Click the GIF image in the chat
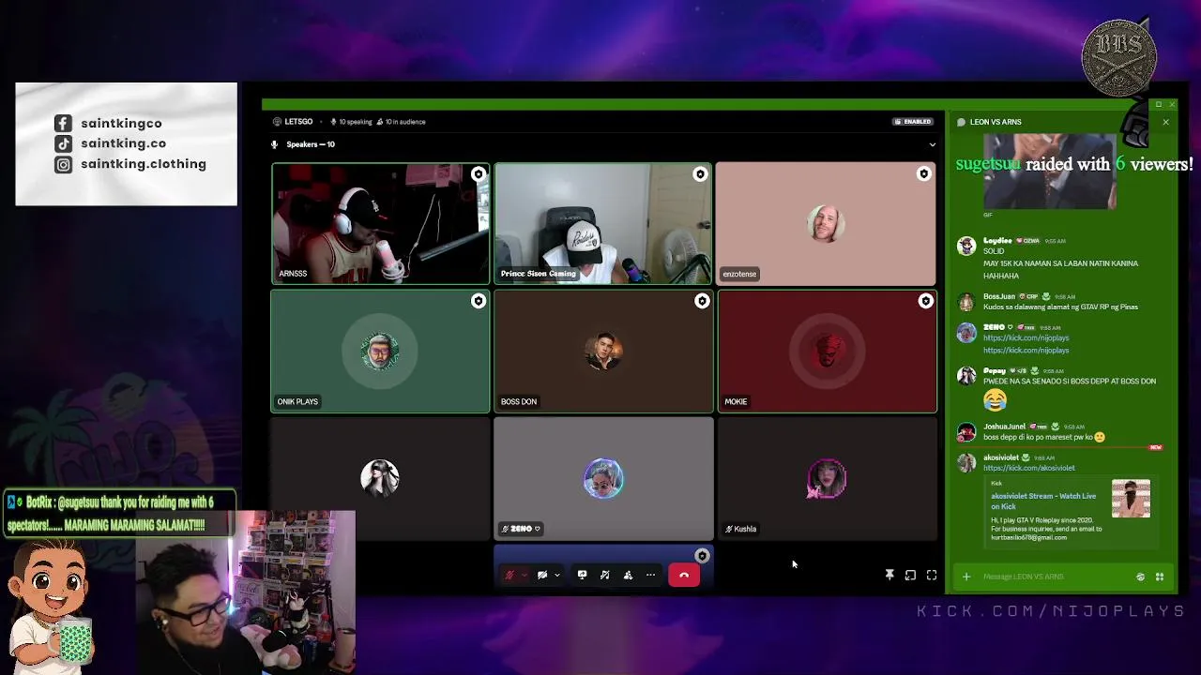This screenshot has height=675, width=1201. point(1050,172)
